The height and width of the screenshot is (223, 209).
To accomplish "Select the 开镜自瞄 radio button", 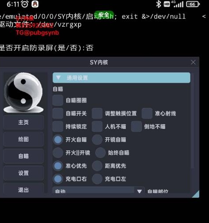I will tap(97, 139).
